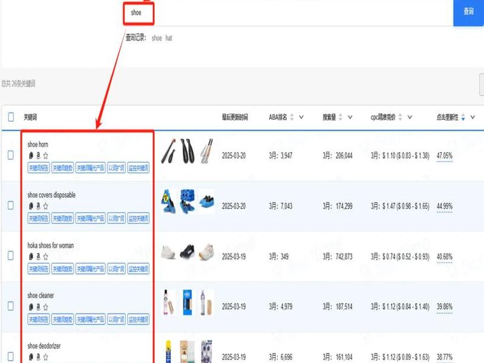Image resolution: width=484 pixels, height=363 pixels.
Task: Sort by the ABA排名 column arrows
Action: (x=292, y=117)
